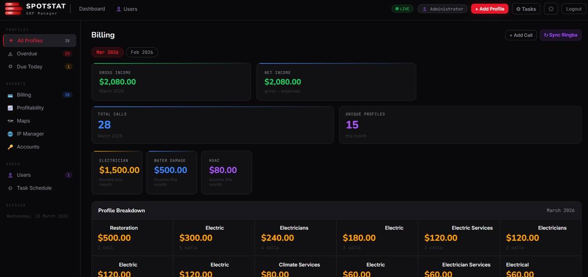Click the Profitability chart icon
Viewport: 588px width, 277px height.
(x=10, y=108)
